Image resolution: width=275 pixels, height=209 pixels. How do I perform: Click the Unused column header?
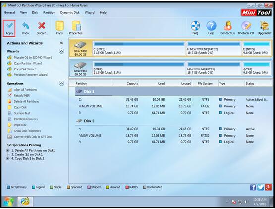(178, 84)
